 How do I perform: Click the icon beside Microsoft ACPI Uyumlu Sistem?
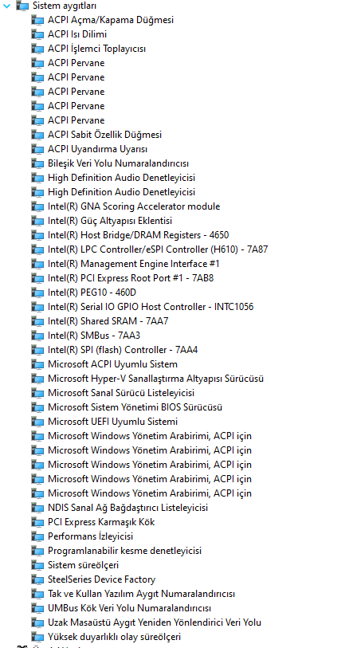37,364
